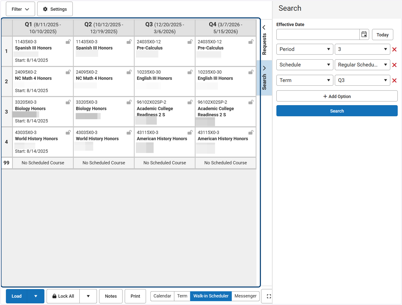The image size is (402, 305).
Task: Toggle lock on Q1 Spanish III Honors
Action: (x=68, y=42)
